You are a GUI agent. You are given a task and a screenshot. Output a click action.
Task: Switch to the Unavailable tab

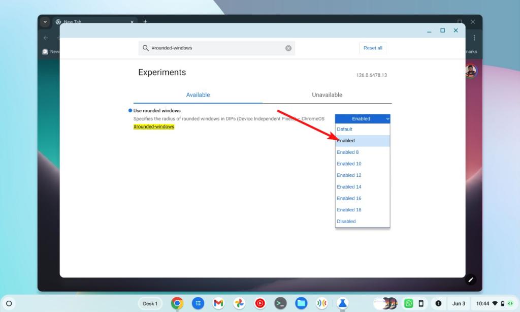coord(327,95)
